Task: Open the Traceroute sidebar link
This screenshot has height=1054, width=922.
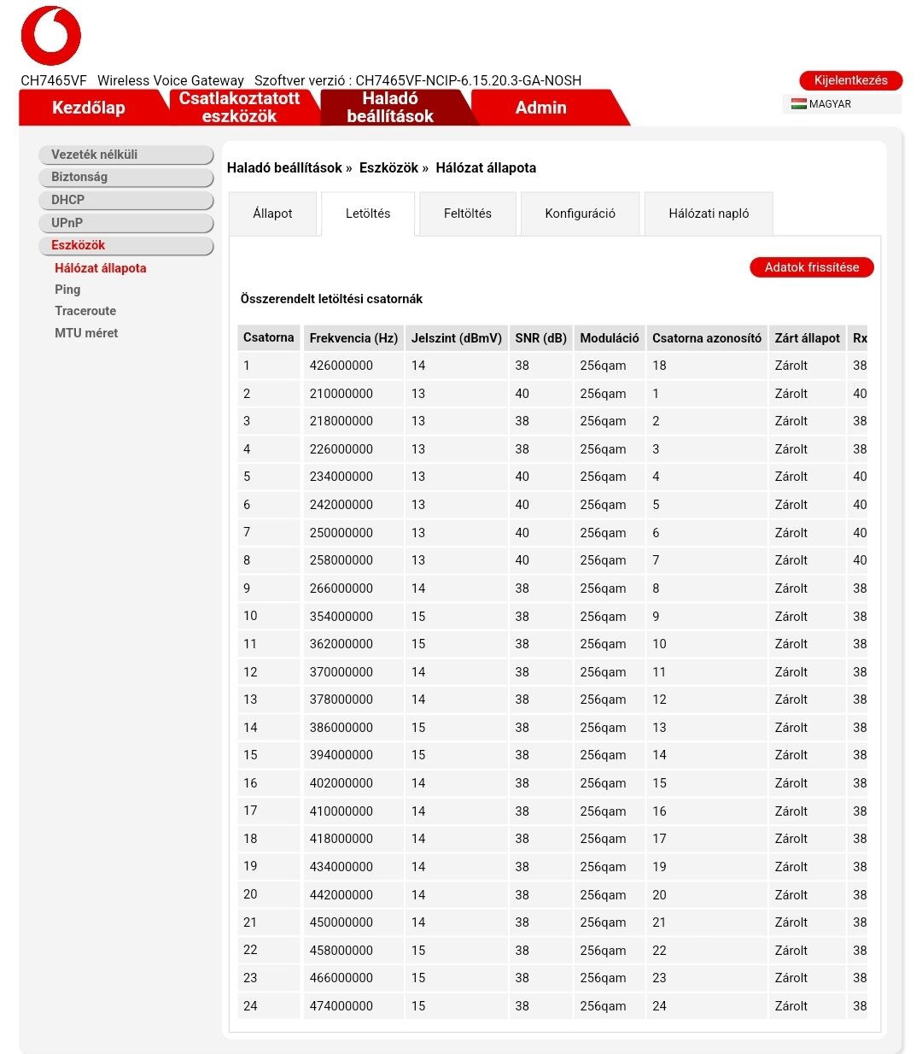Action: click(x=85, y=311)
